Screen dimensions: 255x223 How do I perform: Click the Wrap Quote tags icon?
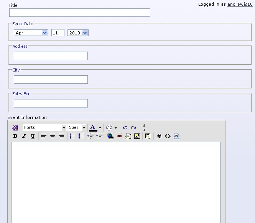(x=148, y=136)
